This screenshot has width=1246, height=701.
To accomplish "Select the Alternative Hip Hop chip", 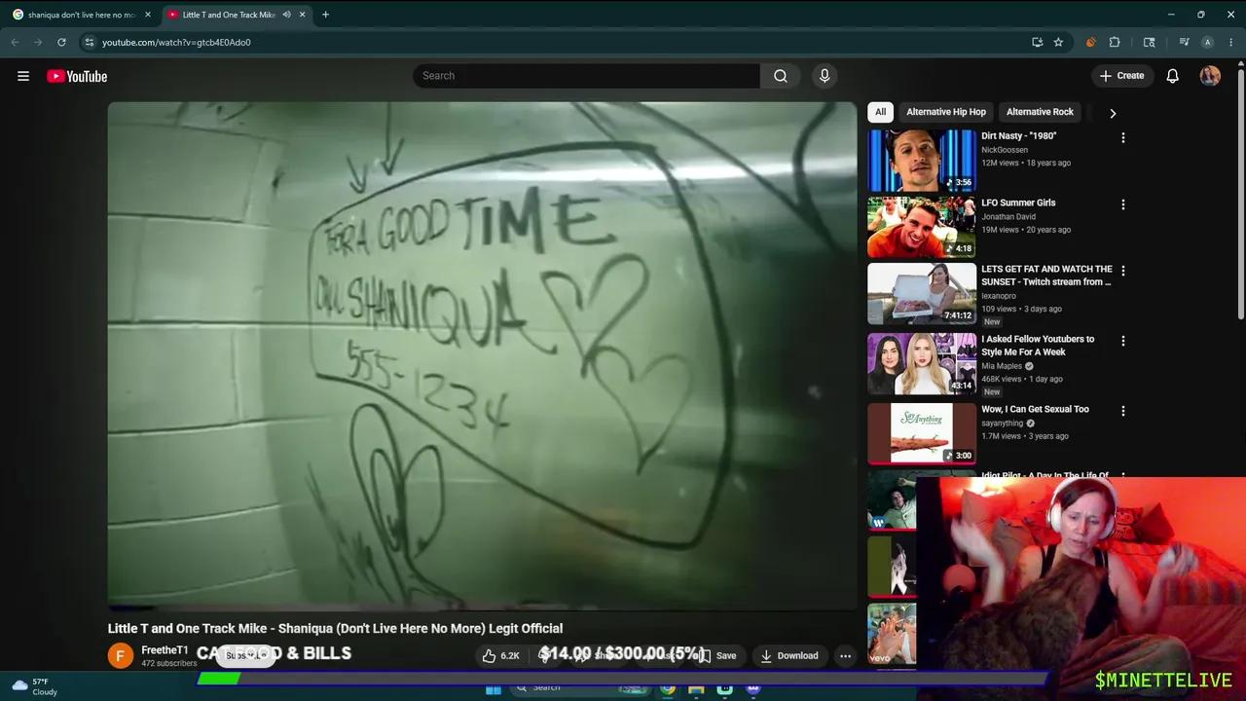I will tap(946, 112).
